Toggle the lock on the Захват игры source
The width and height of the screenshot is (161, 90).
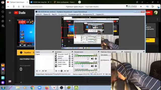coord(72,62)
